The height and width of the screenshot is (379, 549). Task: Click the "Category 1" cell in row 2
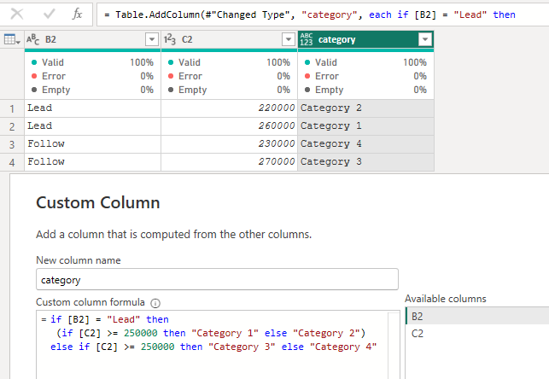pos(366,126)
